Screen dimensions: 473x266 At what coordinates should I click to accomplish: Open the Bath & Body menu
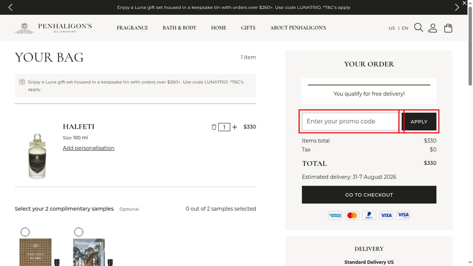point(179,28)
